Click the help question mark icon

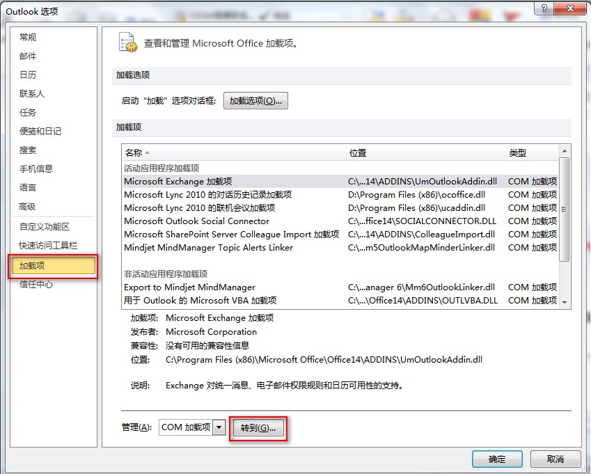[544, 8]
